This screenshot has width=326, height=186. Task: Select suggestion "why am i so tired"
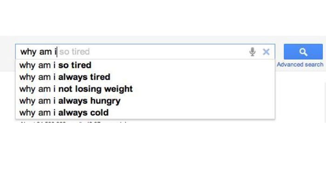click(55, 65)
